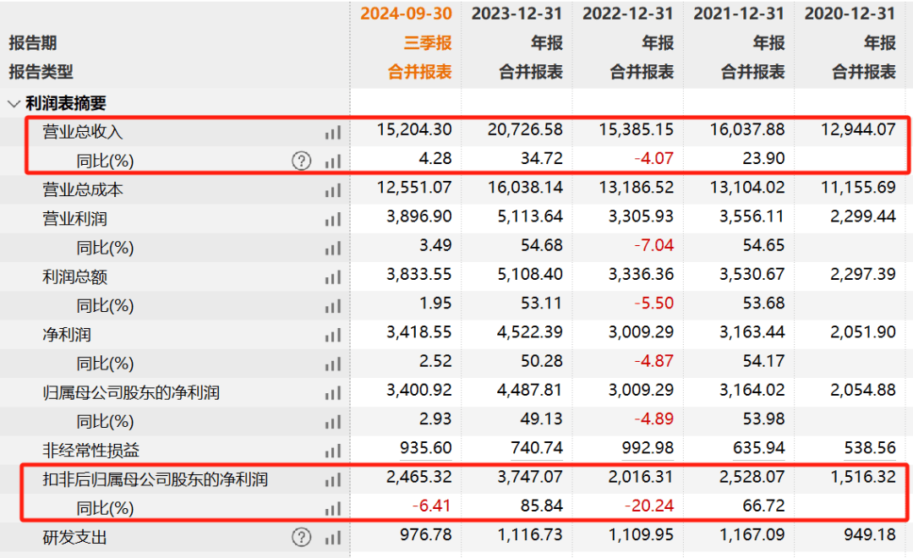Collapse the 利润表摘要 section
913x558 pixels.
14,104
